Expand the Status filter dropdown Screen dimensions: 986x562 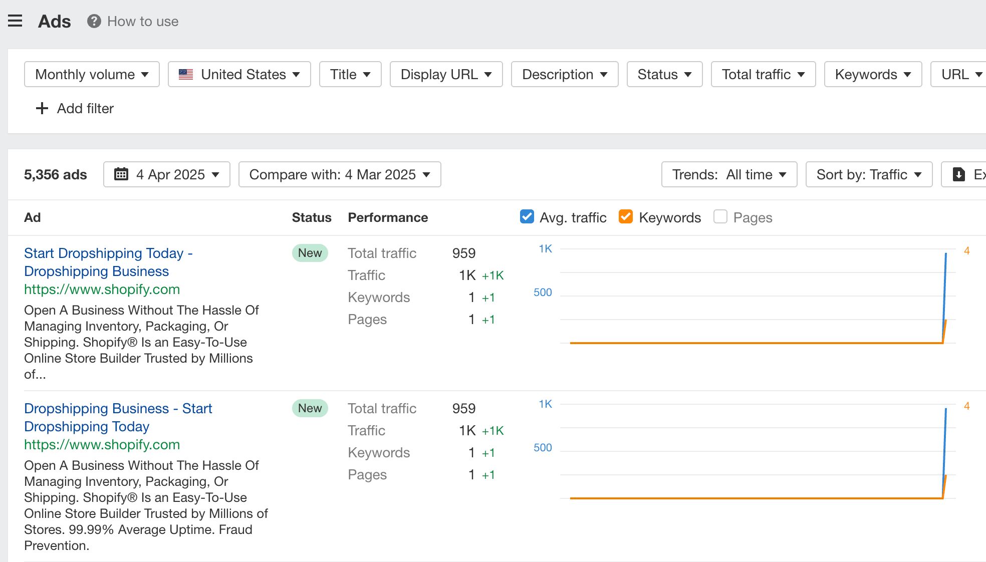(x=664, y=74)
